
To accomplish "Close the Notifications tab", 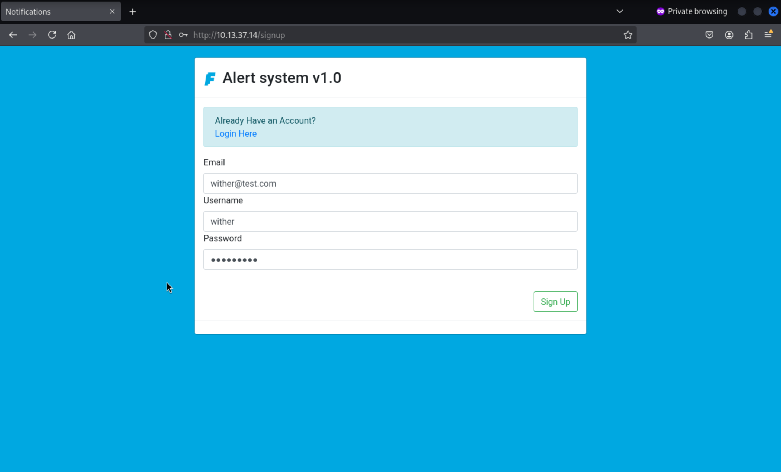I will pyautogui.click(x=112, y=11).
